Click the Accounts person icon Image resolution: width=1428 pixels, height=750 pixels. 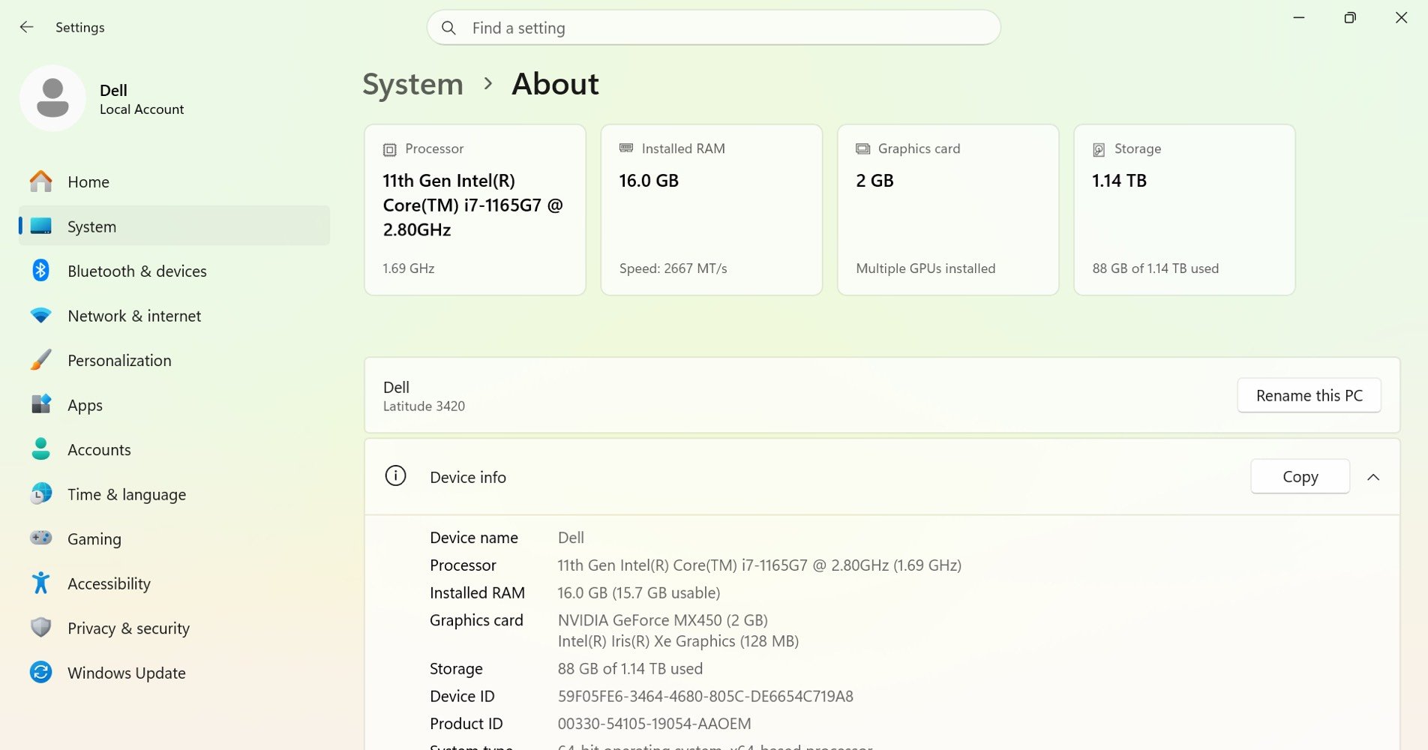coord(41,448)
